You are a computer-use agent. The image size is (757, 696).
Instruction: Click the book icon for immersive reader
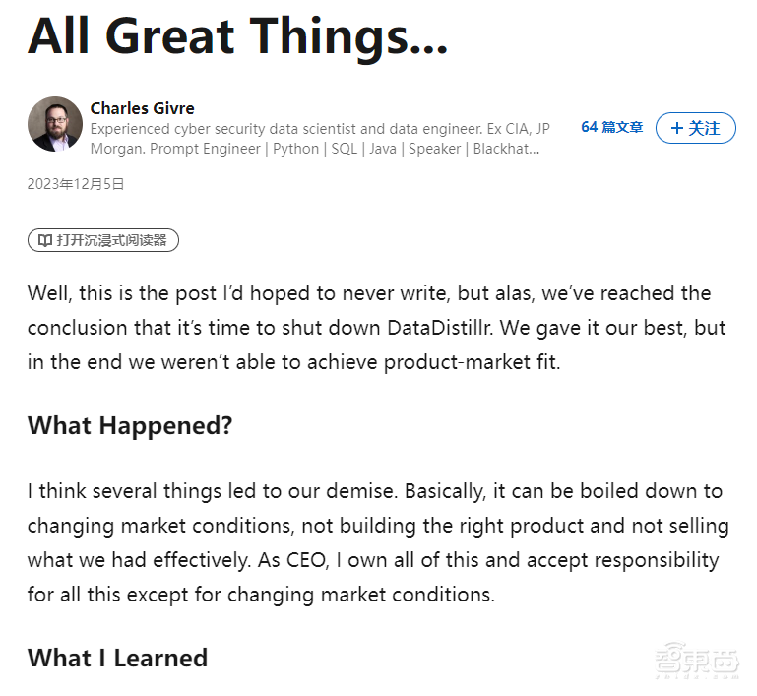45,240
